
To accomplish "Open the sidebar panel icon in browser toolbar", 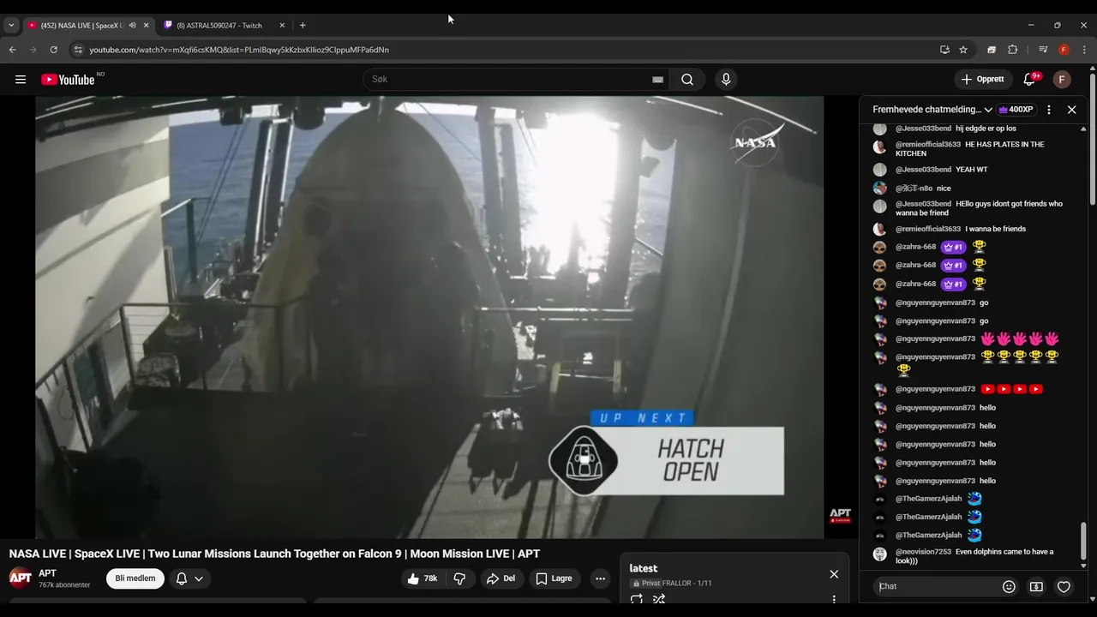I will [992, 50].
